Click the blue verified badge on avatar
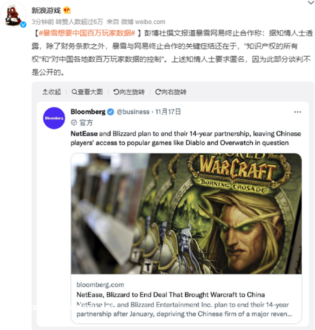This screenshot has width=315, height=330. point(23,25)
